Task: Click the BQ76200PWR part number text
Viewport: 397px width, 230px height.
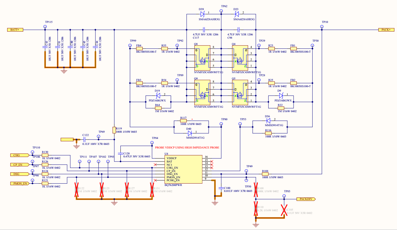Action: pyautogui.click(x=173, y=185)
